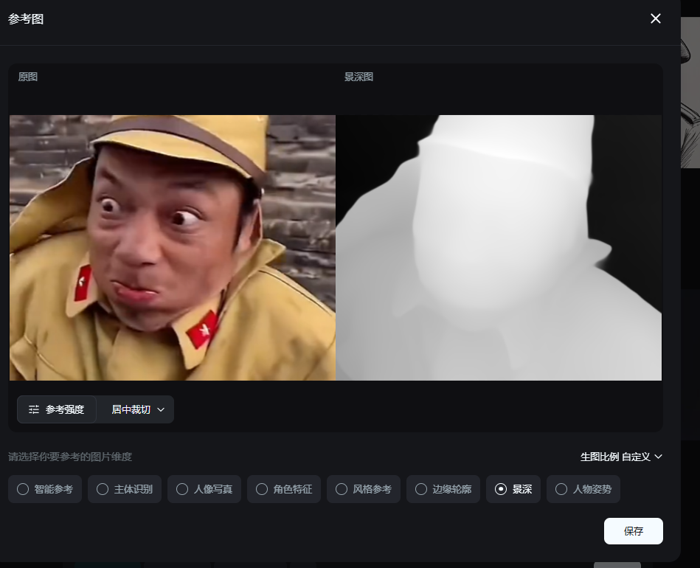Click the 请选择你要参考的图片维度 hint text

tap(70, 457)
